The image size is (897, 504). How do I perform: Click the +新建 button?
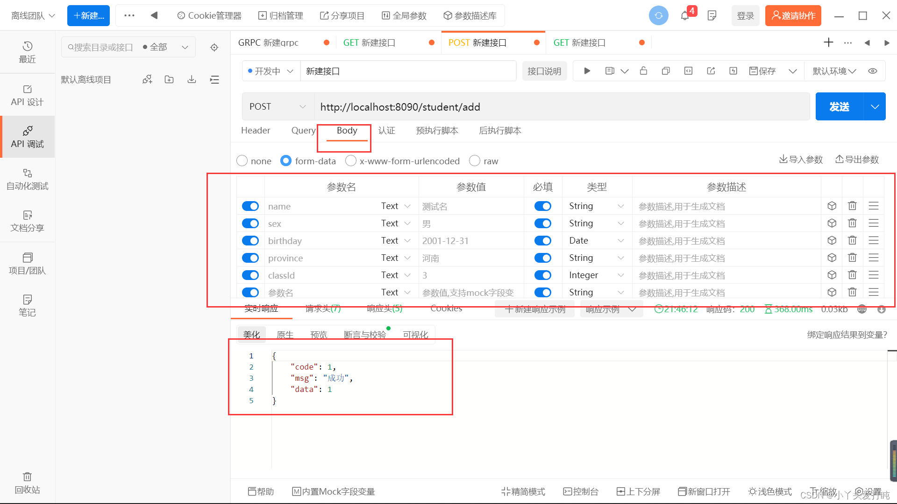click(x=88, y=15)
